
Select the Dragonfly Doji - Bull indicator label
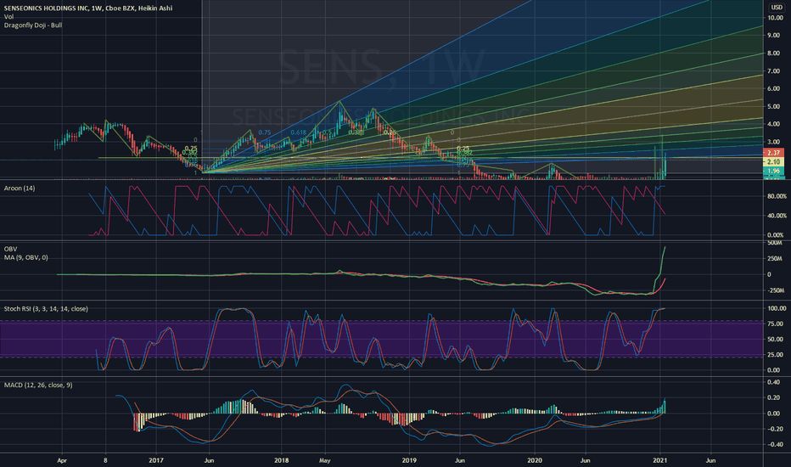[x=33, y=25]
